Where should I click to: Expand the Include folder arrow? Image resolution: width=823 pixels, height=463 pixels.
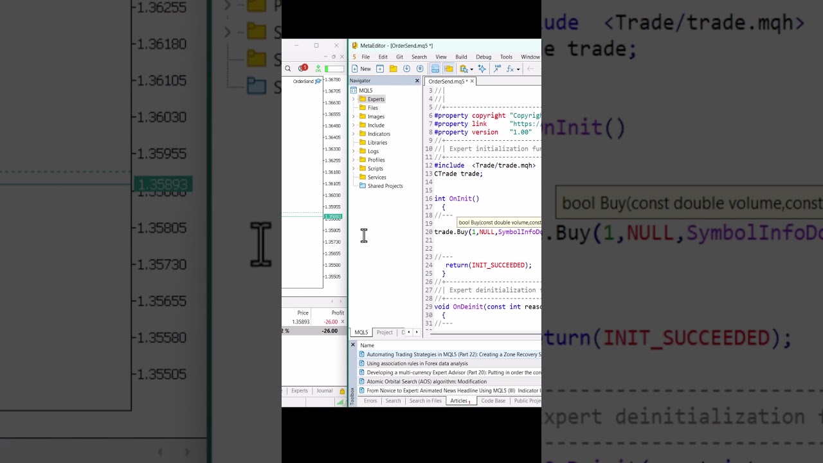[x=353, y=125]
